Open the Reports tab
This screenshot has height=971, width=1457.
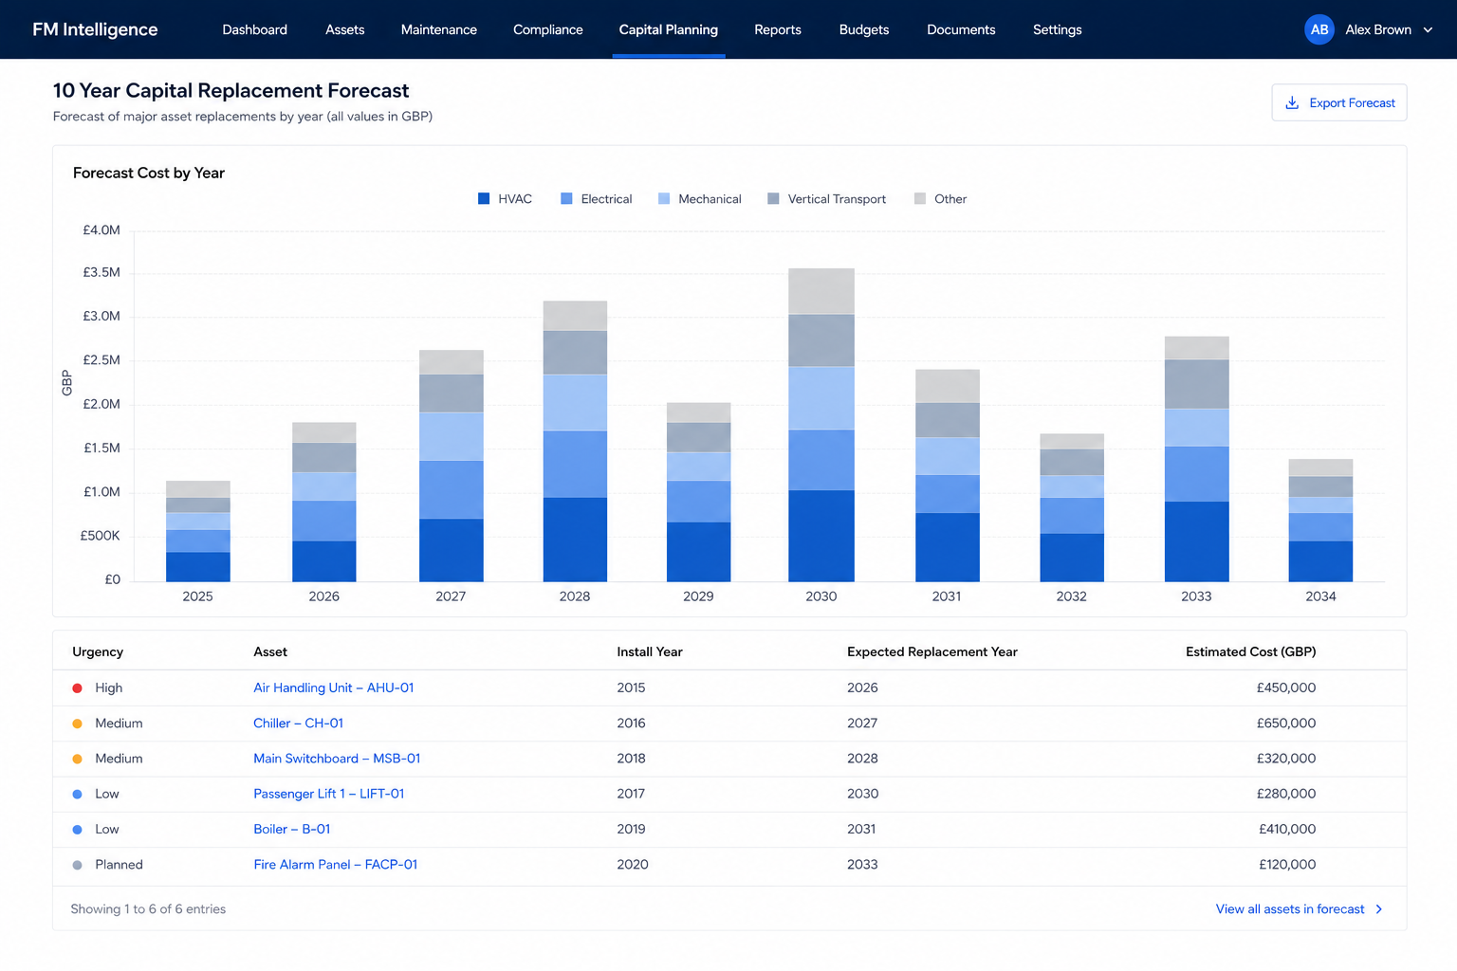777,29
